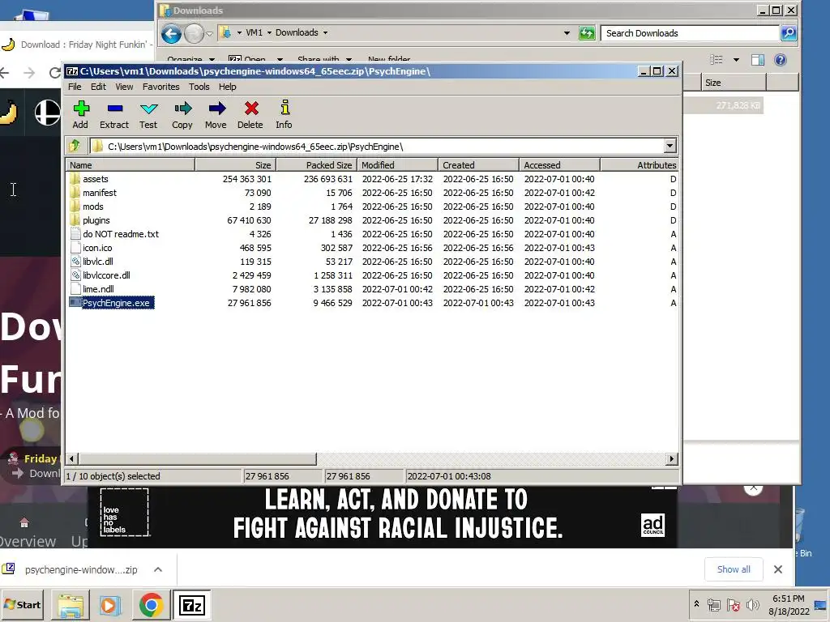830x622 pixels.
Task: Open the File menu in 7-Zip
Action: 75,87
